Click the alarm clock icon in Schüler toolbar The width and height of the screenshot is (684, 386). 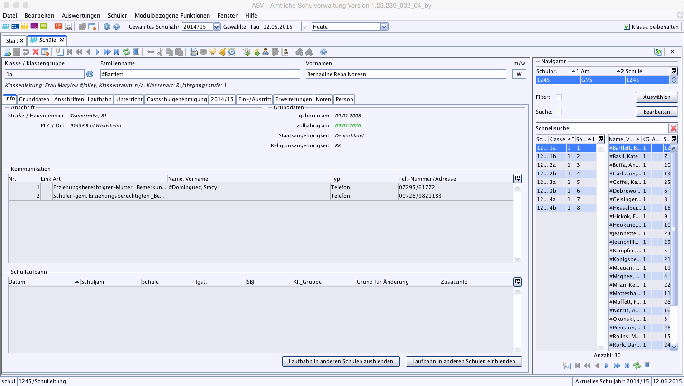(x=231, y=52)
